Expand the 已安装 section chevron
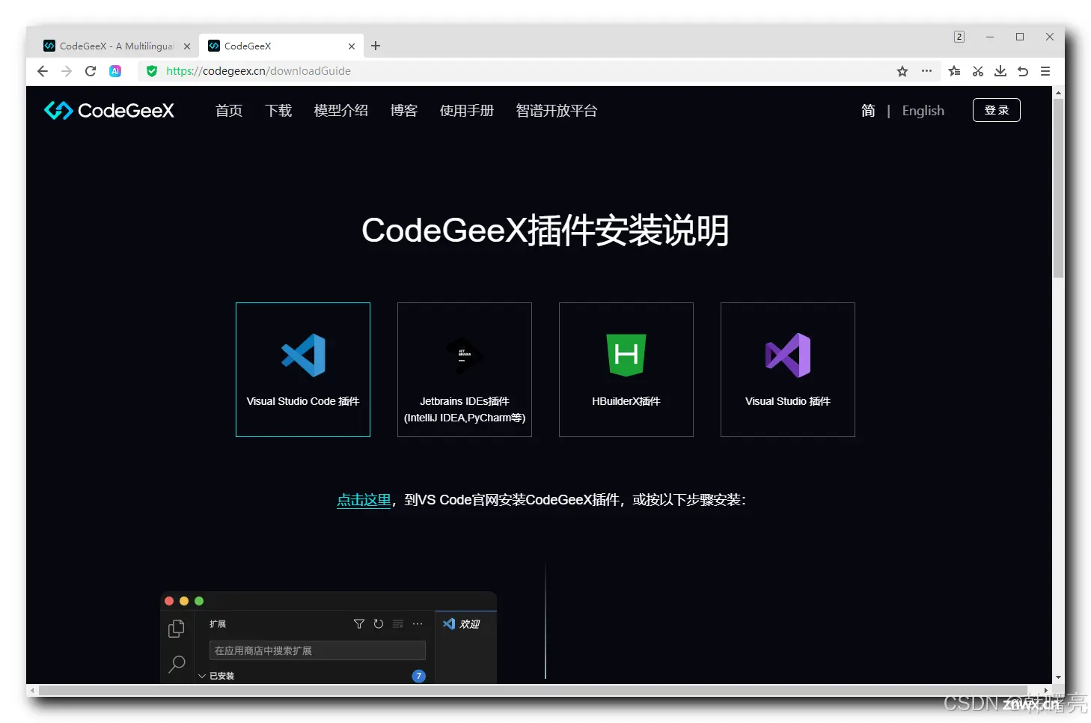The width and height of the screenshot is (1091, 723). tap(202, 676)
